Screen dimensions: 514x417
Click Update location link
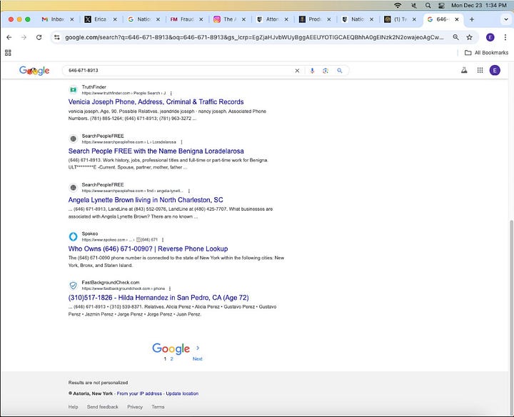point(182,393)
